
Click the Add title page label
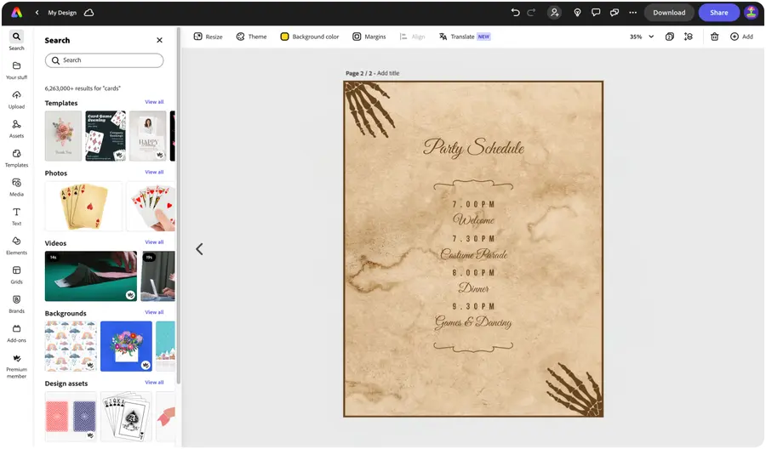tap(388, 73)
